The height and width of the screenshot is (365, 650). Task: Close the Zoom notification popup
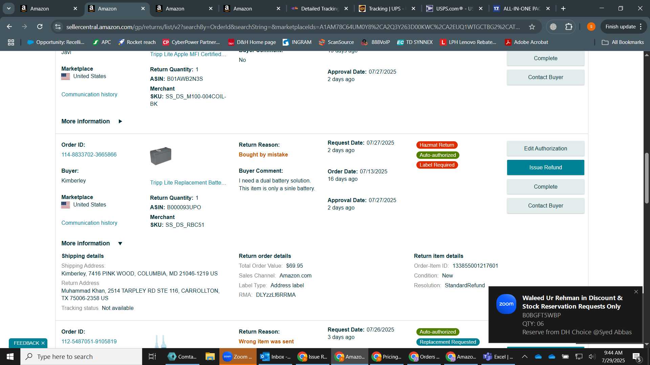(636, 292)
